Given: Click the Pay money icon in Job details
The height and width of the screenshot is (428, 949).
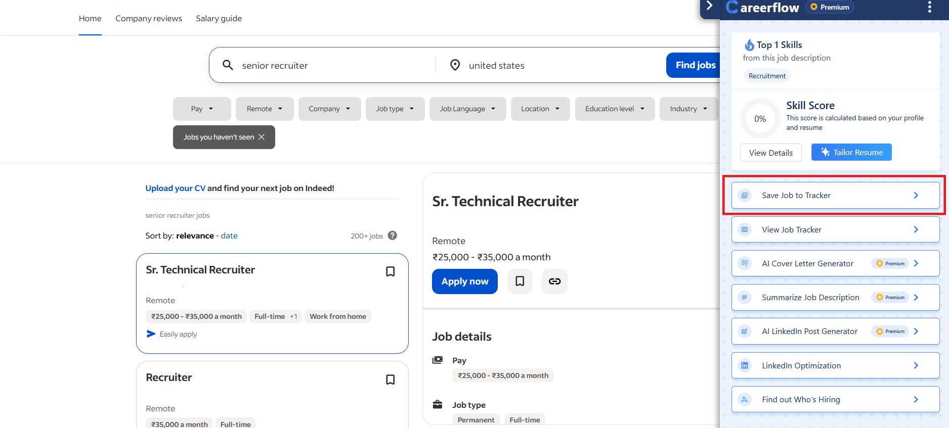Looking at the screenshot, I should tap(438, 360).
